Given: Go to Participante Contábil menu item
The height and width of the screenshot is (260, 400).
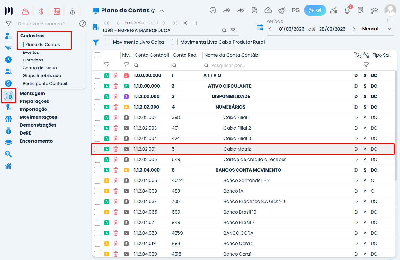Looking at the screenshot, I should (x=45, y=83).
